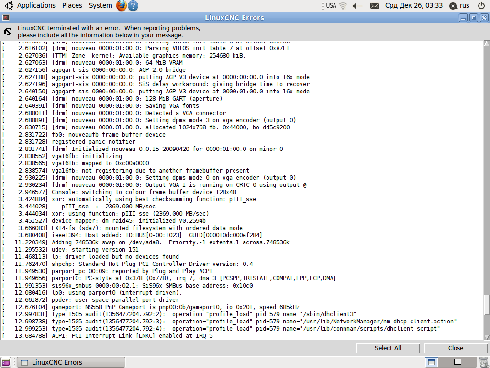Click the "ppdev: user-space parallel port driver" line
This screenshot has height=368, width=490.
click(90, 300)
